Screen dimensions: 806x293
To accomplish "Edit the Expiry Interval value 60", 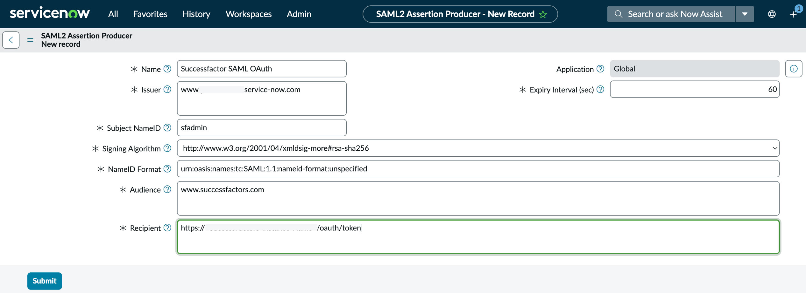I will [695, 89].
